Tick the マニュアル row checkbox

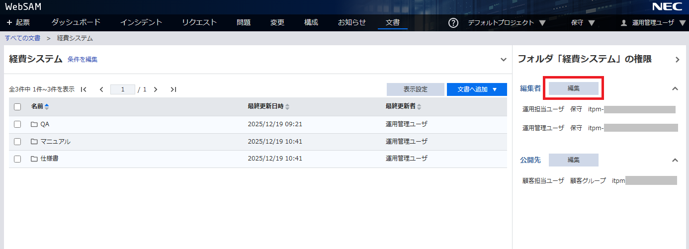(x=17, y=142)
